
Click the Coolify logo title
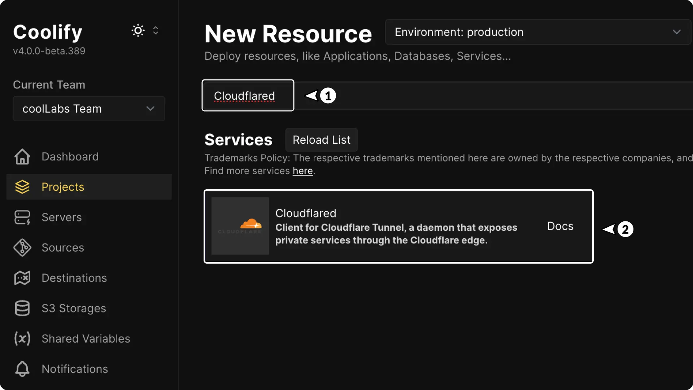coord(48,32)
